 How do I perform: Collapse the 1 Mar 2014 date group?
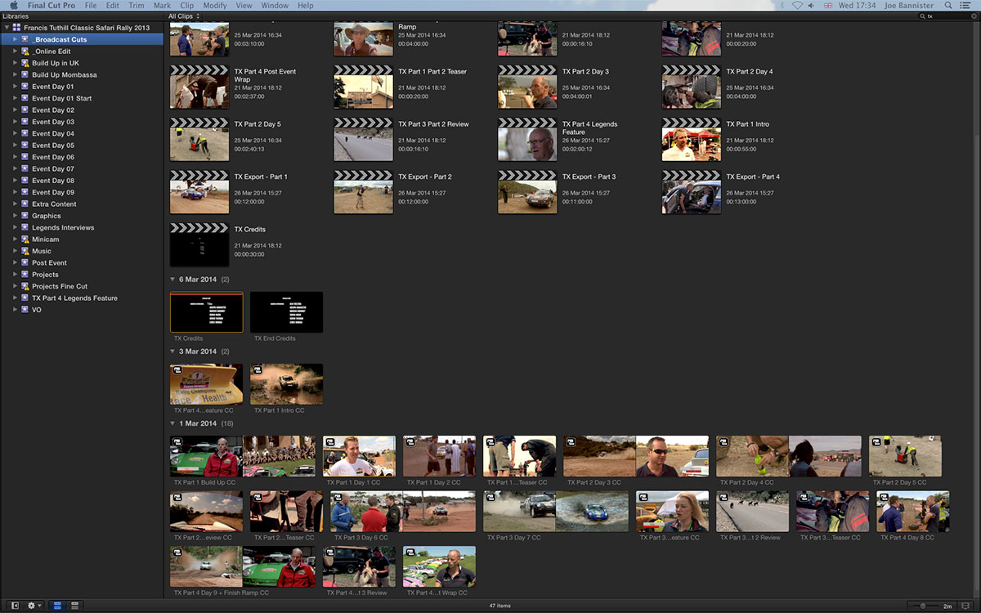pos(172,423)
